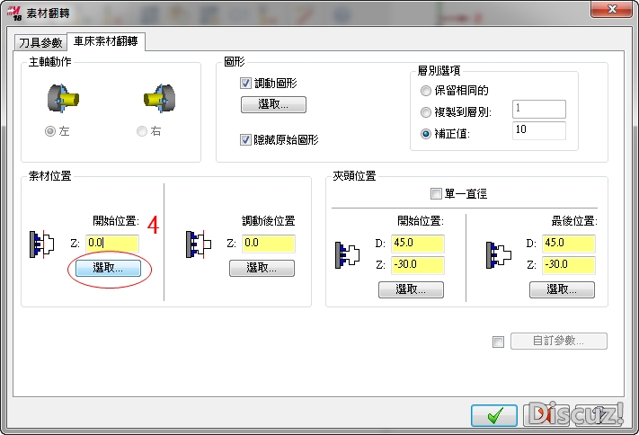Click the stock 開始位置 Z field

click(x=112, y=244)
